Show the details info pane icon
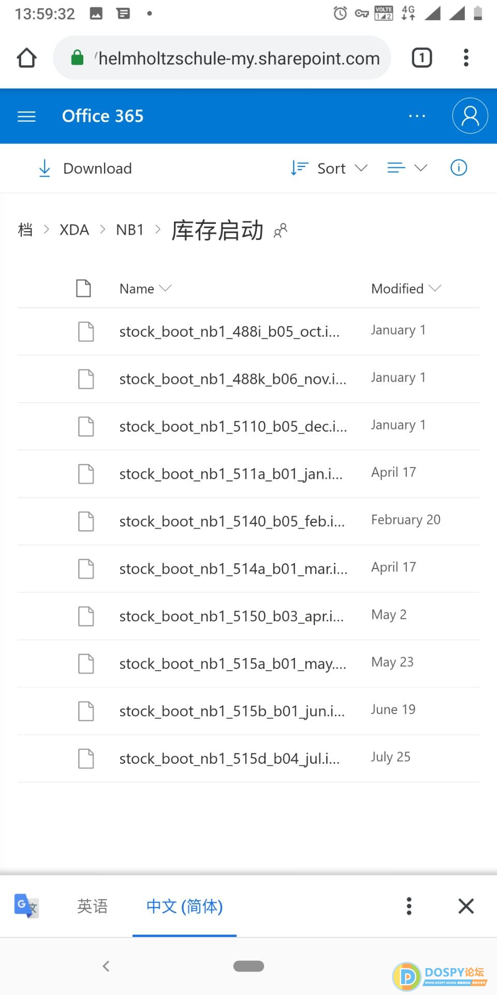Image resolution: width=497 pixels, height=995 pixels. click(459, 168)
